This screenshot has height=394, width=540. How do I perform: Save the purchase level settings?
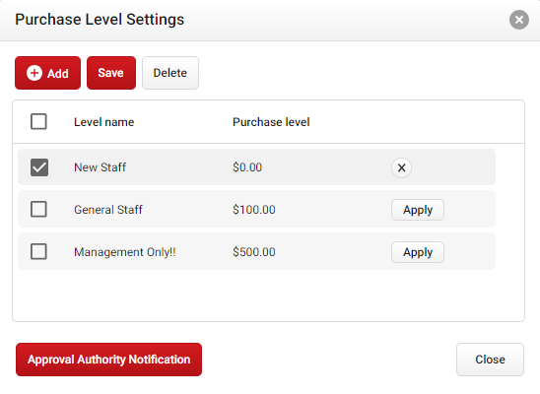click(111, 73)
